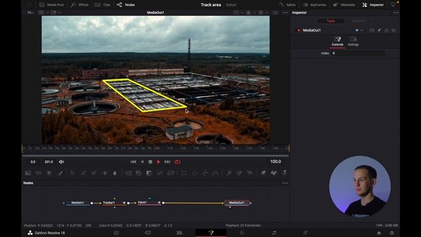The width and height of the screenshot is (421, 237).
Task: Toggle the Spline editor panel
Action: (x=287, y=5)
